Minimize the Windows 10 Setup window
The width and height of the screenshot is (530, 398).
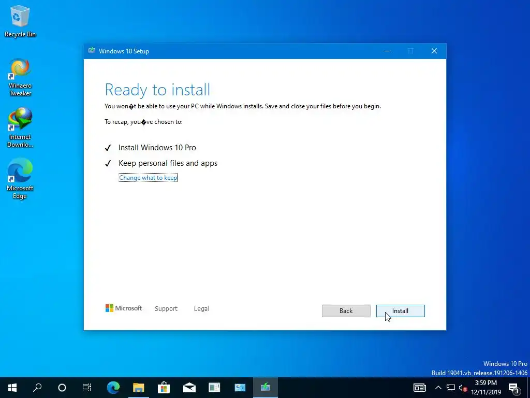(387, 51)
